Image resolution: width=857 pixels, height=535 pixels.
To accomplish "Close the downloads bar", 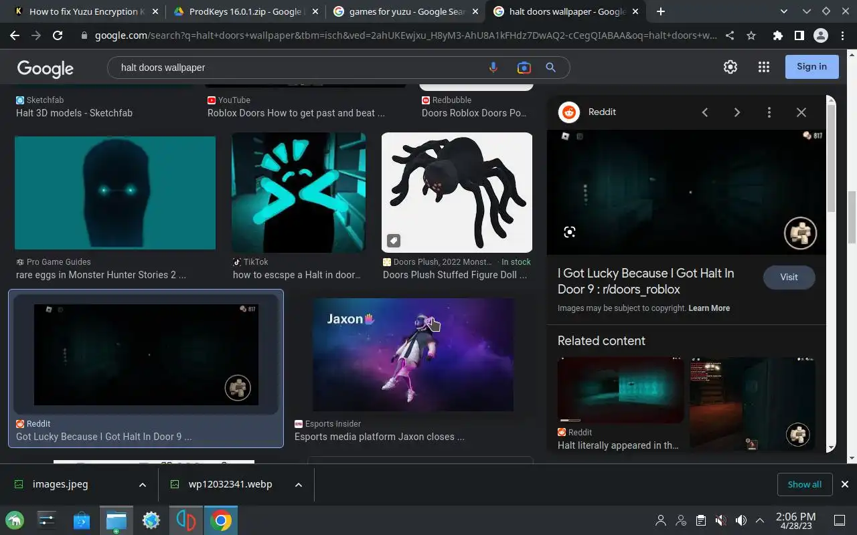I will [845, 484].
